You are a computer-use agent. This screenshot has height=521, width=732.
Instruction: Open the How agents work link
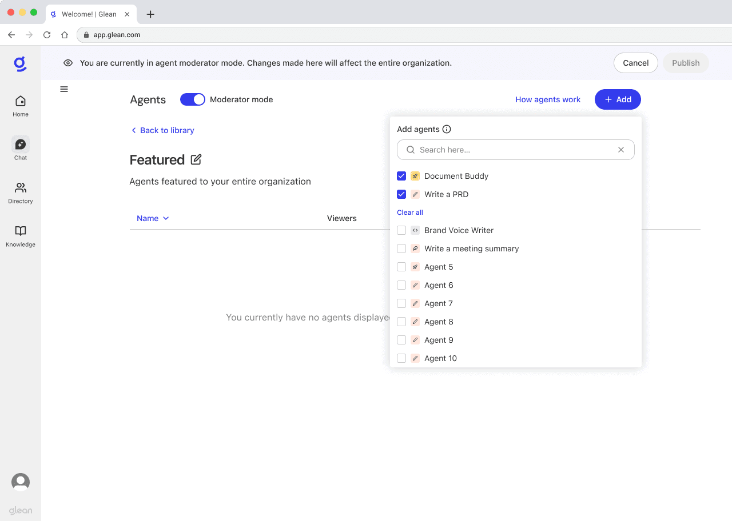pyautogui.click(x=548, y=99)
